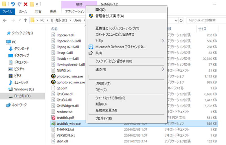Choose 切り取り(T) in the context menu

tap(126, 84)
